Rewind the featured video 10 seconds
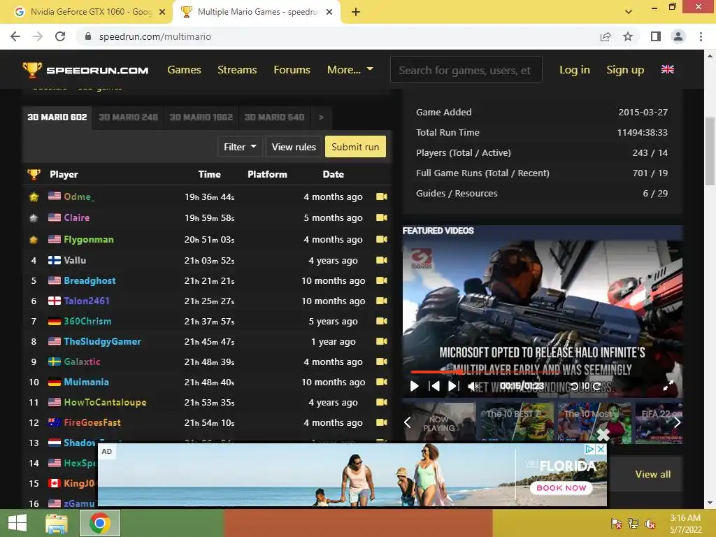Image resolution: width=716 pixels, height=537 pixels. coord(575,386)
